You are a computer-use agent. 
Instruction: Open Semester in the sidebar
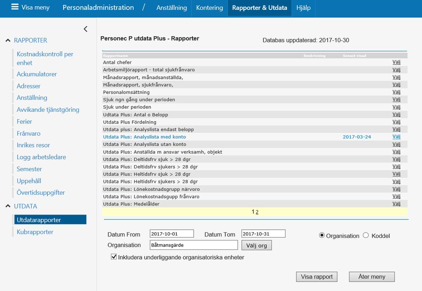tap(29, 169)
